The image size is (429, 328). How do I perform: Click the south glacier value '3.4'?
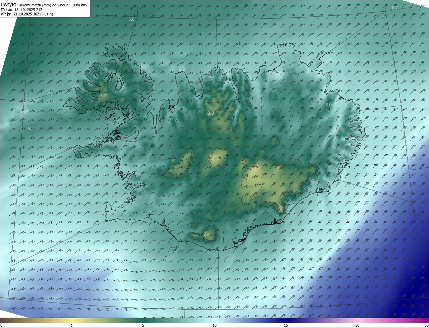click(x=206, y=234)
